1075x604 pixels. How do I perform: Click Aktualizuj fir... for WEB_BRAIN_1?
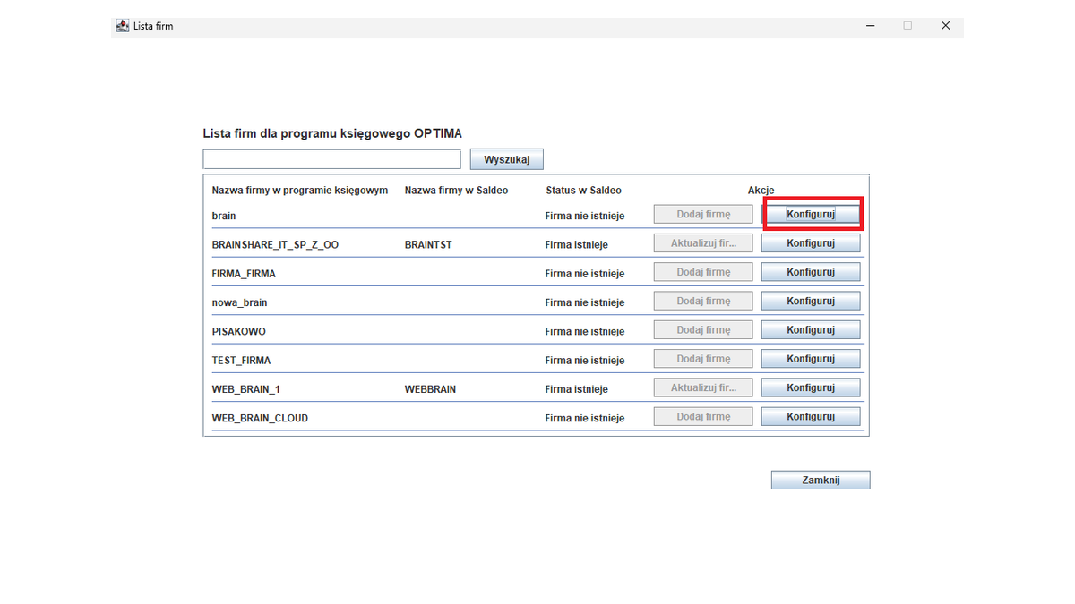703,387
